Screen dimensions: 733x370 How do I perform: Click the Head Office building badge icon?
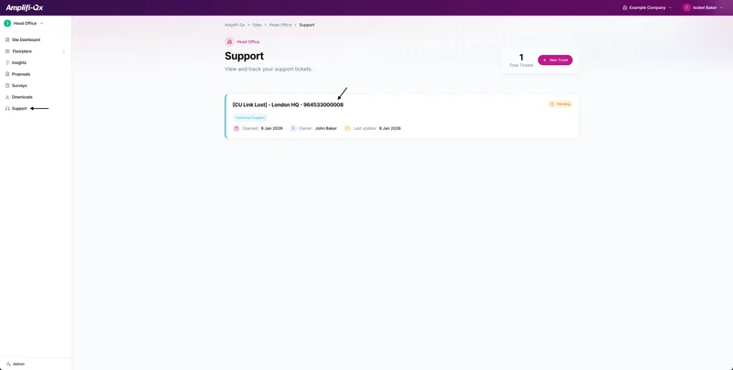pos(229,41)
